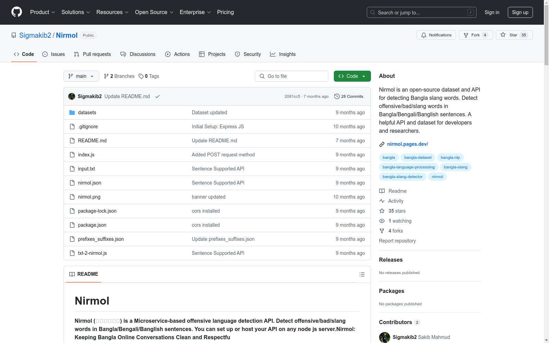Click the bangla-slang-detector topic tag
Viewport: 549px width, 343px height.
(403, 177)
